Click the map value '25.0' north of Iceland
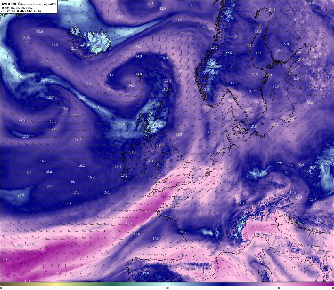334x290 pixels. pos(120,16)
